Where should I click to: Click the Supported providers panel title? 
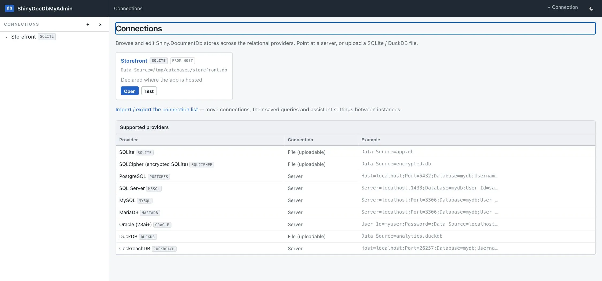[x=144, y=127]
